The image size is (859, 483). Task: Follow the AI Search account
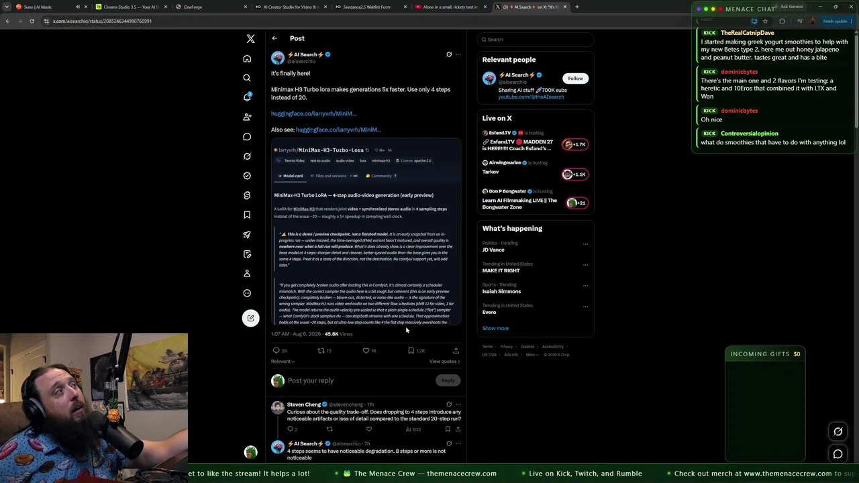pos(575,78)
